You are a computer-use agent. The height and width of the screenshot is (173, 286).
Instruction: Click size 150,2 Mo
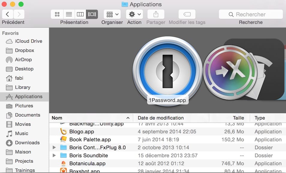click(x=233, y=139)
